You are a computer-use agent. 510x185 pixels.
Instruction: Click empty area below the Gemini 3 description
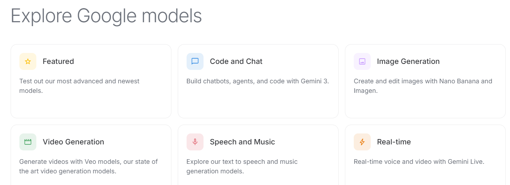point(258,102)
